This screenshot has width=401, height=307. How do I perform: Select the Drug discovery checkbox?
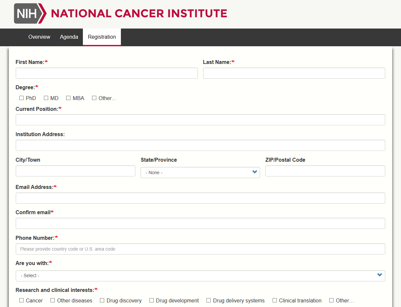[102, 300]
